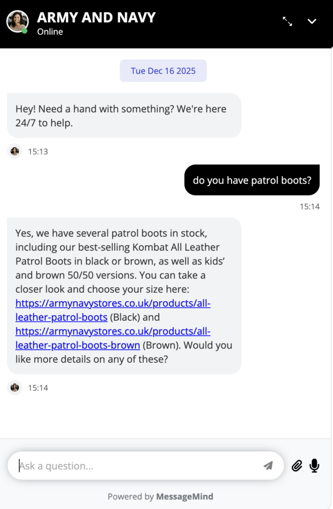The height and width of the screenshot is (509, 333).
Task: Click the expand chat window arrows icon
Action: [x=287, y=21]
